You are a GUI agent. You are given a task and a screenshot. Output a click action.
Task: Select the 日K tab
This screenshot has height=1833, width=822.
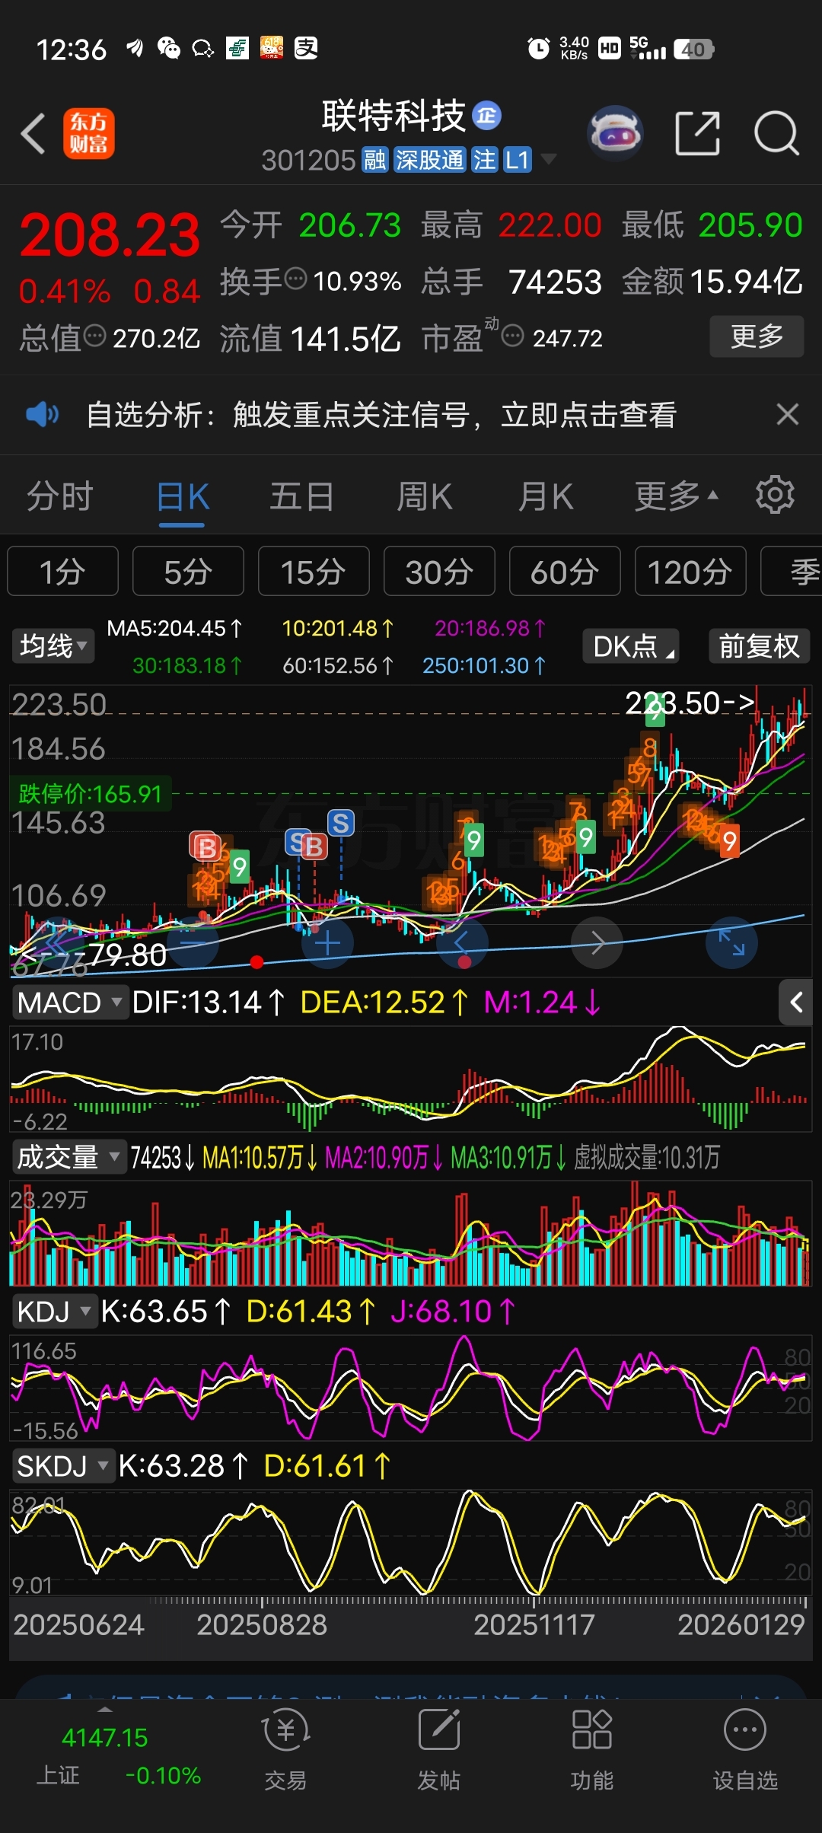point(183,496)
